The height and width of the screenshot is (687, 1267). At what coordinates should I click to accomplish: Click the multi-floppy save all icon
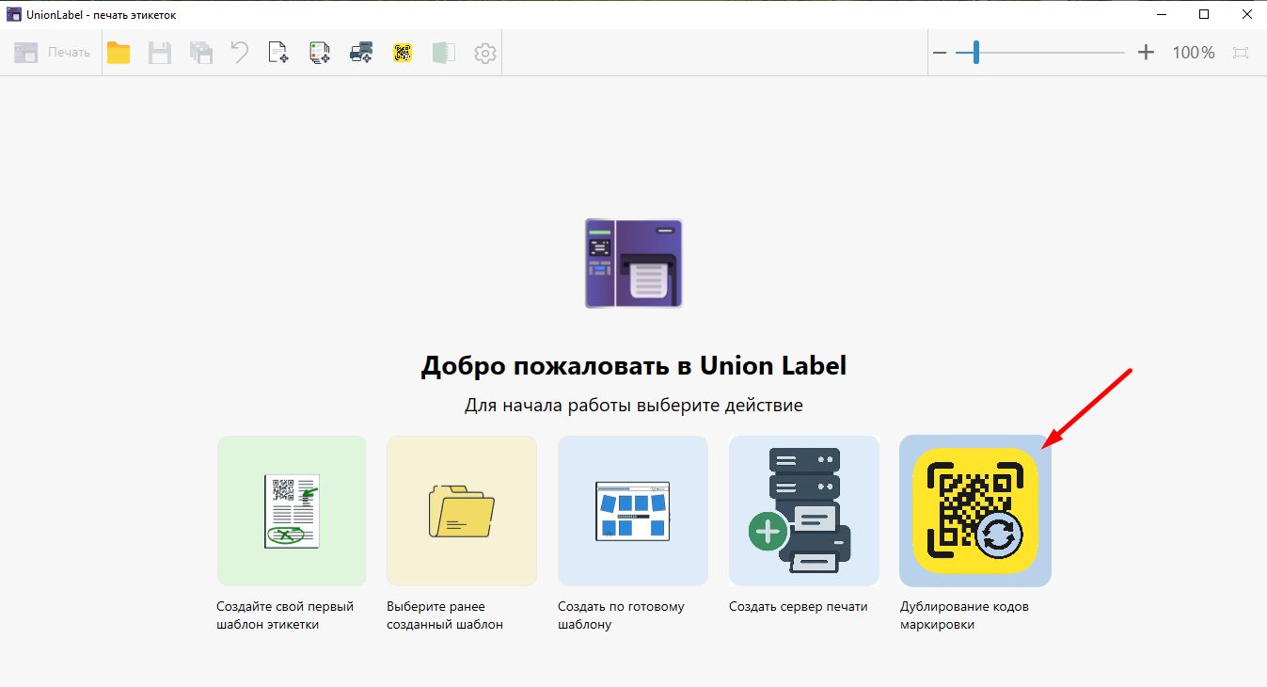click(200, 53)
